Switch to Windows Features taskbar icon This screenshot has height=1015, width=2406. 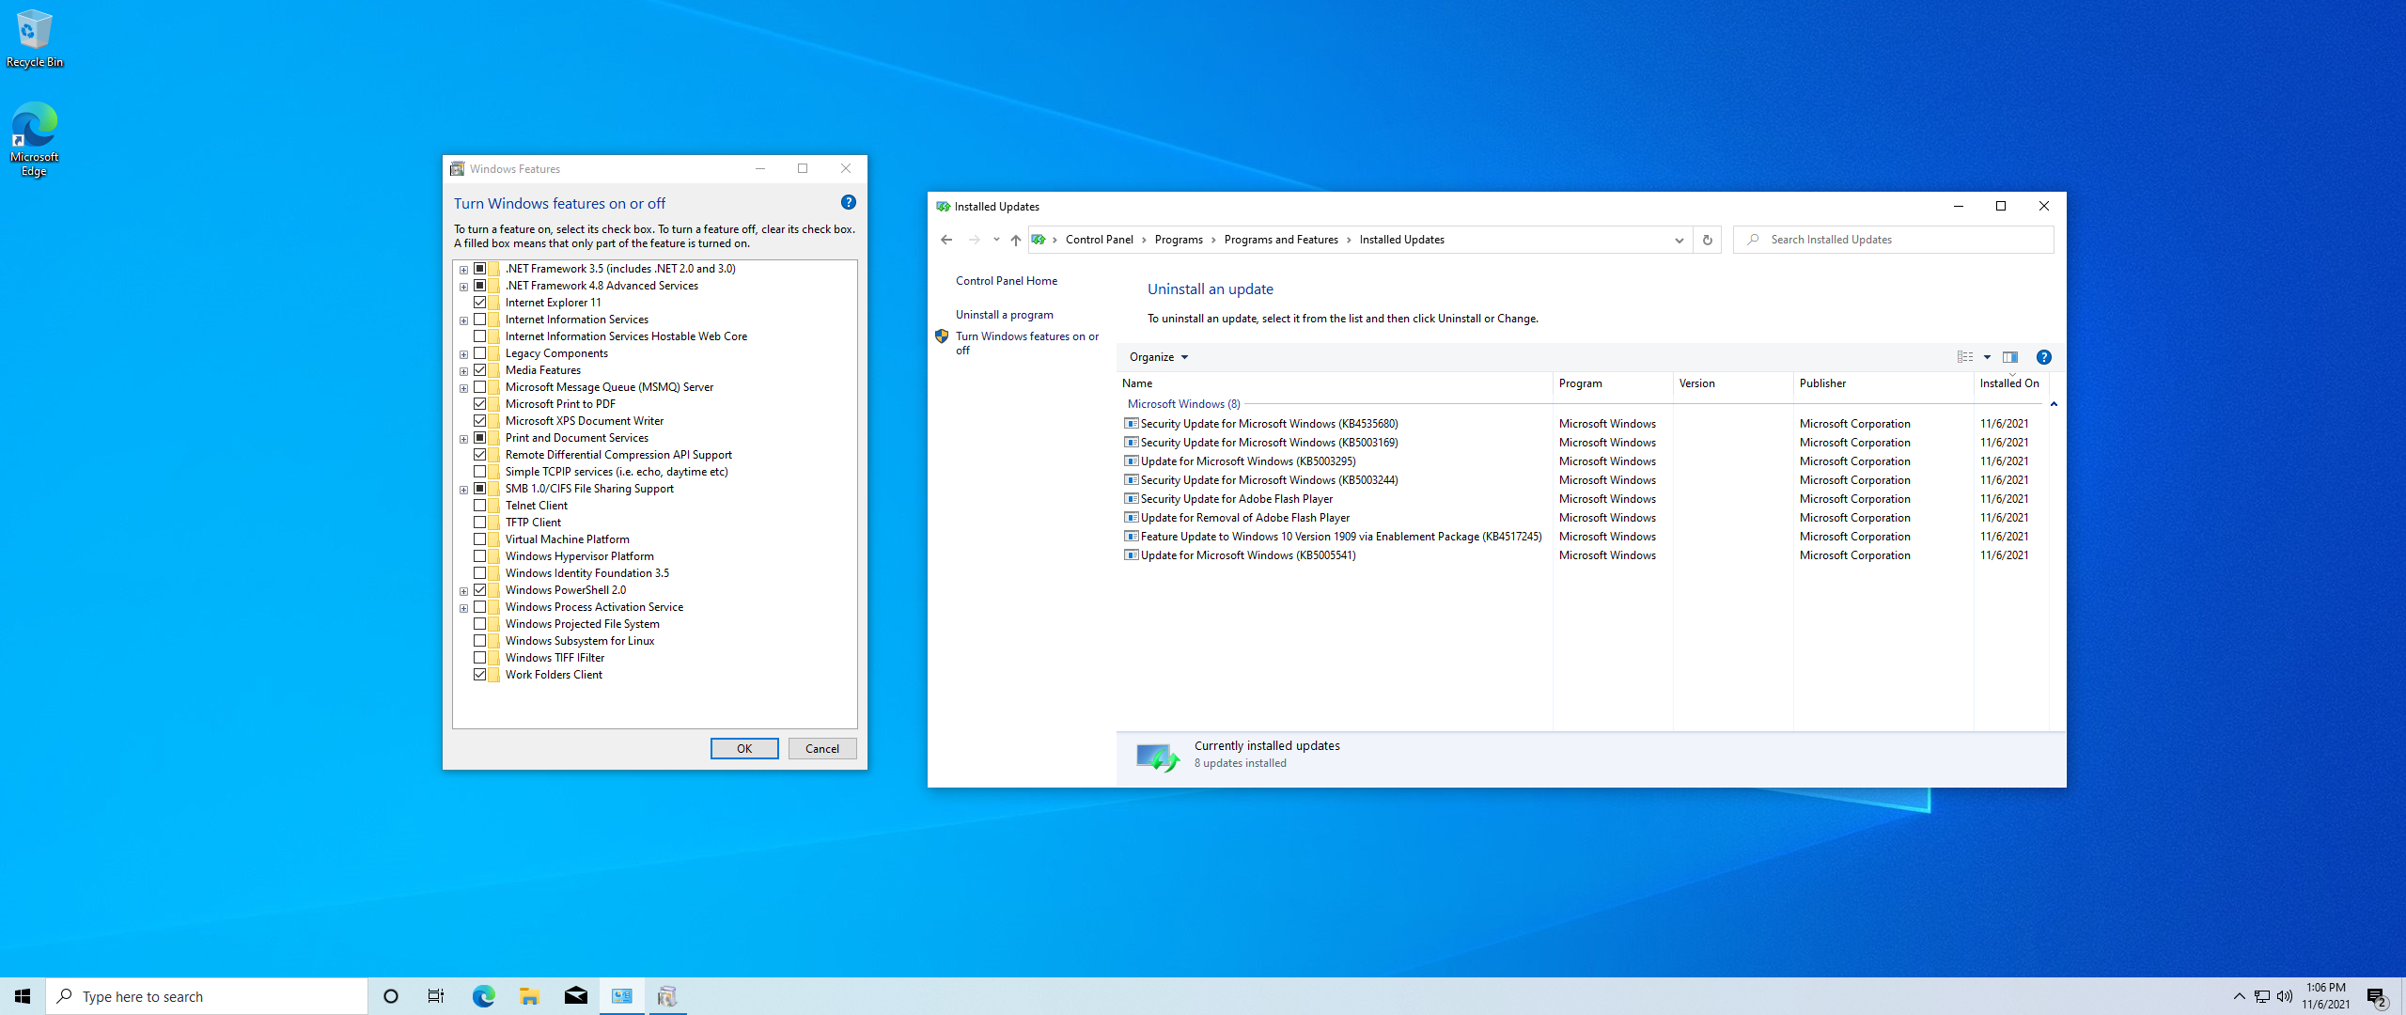pos(667,996)
